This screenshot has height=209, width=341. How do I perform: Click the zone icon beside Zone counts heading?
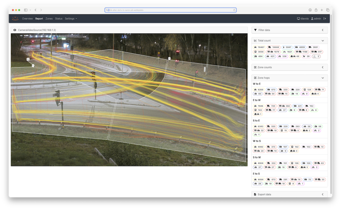255,67
